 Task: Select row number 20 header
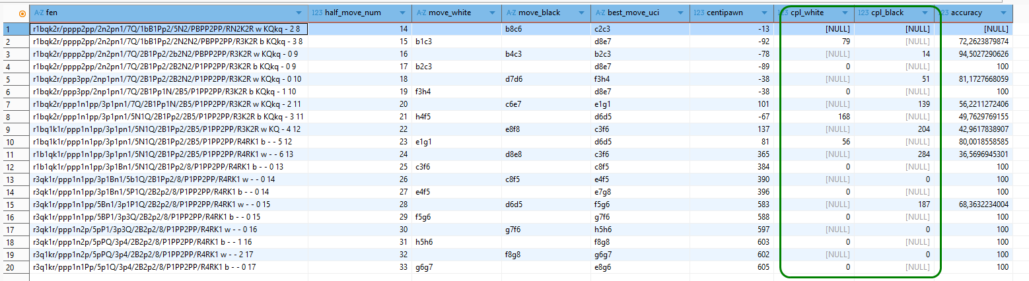point(15,267)
